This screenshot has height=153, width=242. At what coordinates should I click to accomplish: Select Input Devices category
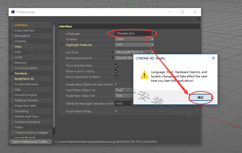pos(24,30)
